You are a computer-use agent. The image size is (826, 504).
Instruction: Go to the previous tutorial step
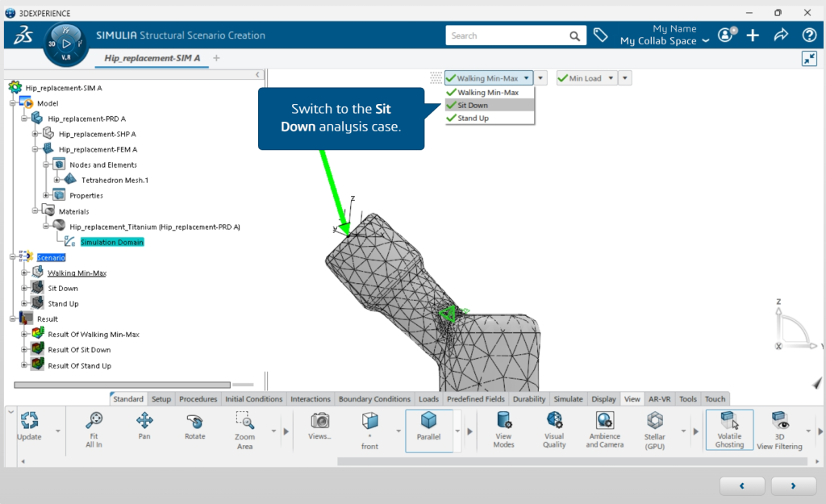(742, 485)
